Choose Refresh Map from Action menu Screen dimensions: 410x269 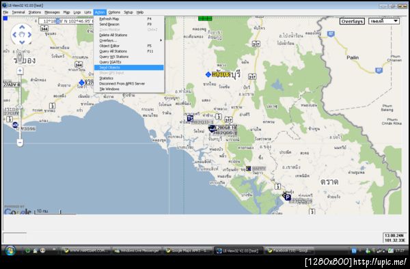tap(129, 19)
